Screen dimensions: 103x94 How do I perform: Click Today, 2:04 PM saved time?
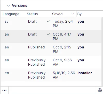point(63,24)
